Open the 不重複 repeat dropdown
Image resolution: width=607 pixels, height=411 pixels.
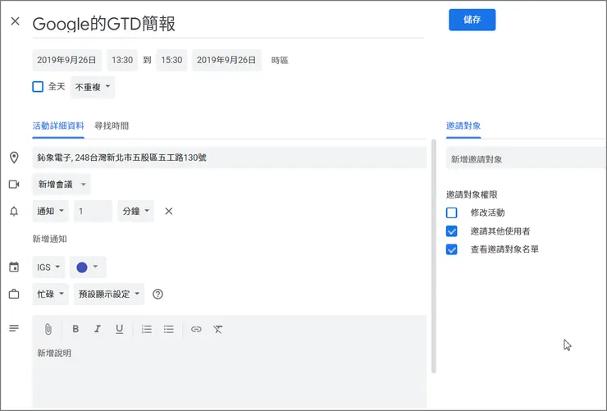pos(93,87)
